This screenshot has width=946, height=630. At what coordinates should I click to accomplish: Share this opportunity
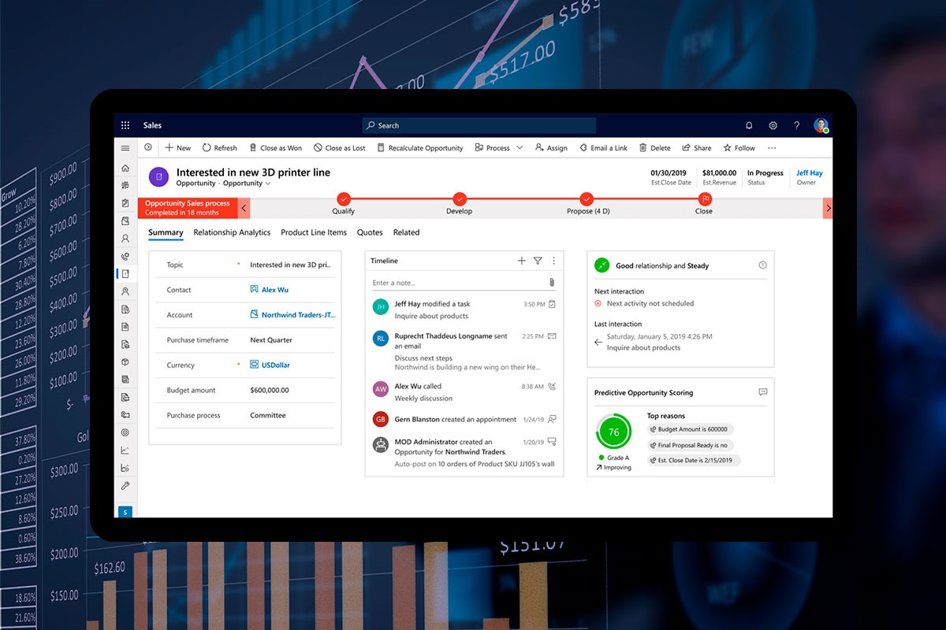click(697, 148)
